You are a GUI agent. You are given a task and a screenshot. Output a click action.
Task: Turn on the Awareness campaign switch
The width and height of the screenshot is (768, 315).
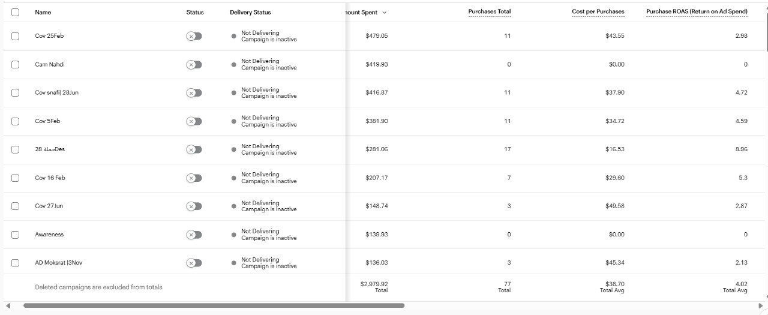pos(194,235)
